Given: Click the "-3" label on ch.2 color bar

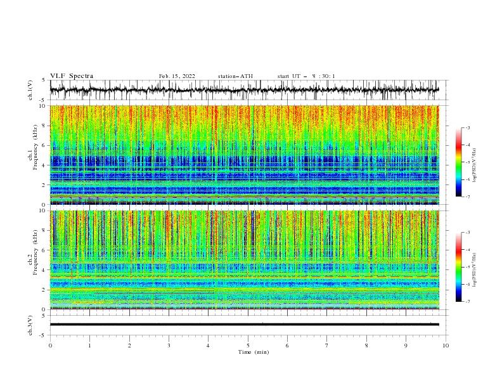Looking at the screenshot, I should pyautogui.click(x=468, y=233).
